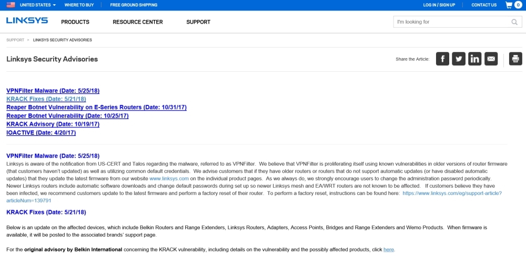
Task: Open the Support menu
Action: click(x=198, y=22)
